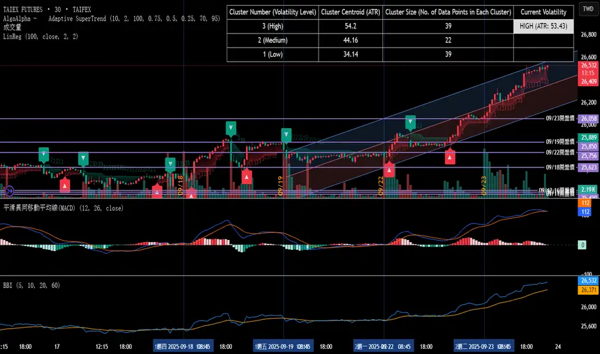Click the 09/19開盤價 line label
This screenshot has width=600, height=354.
click(560, 142)
